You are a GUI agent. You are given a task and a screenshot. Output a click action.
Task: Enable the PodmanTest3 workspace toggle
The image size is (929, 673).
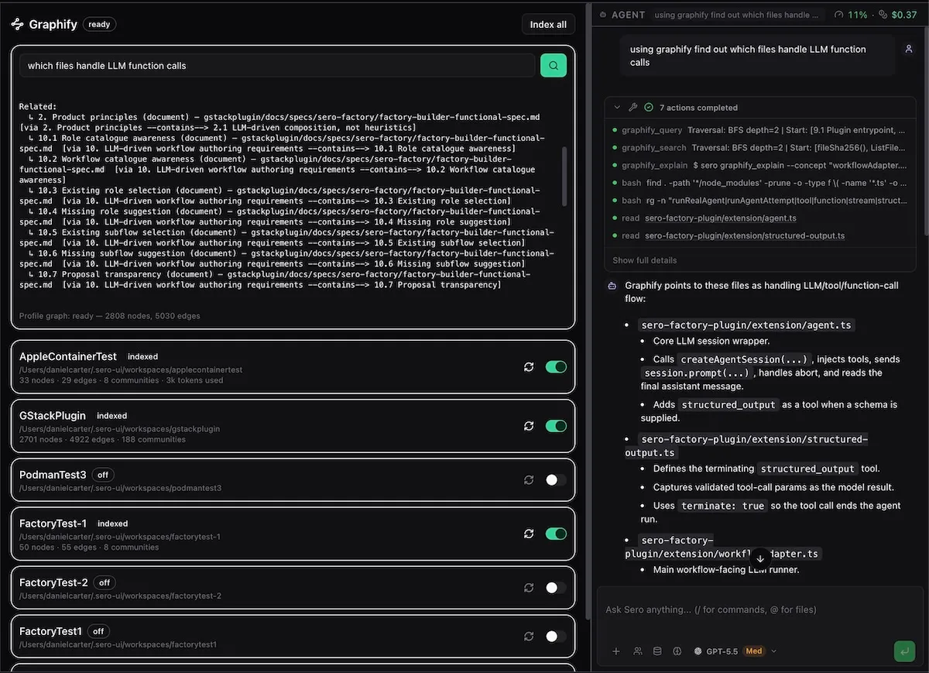click(x=556, y=480)
